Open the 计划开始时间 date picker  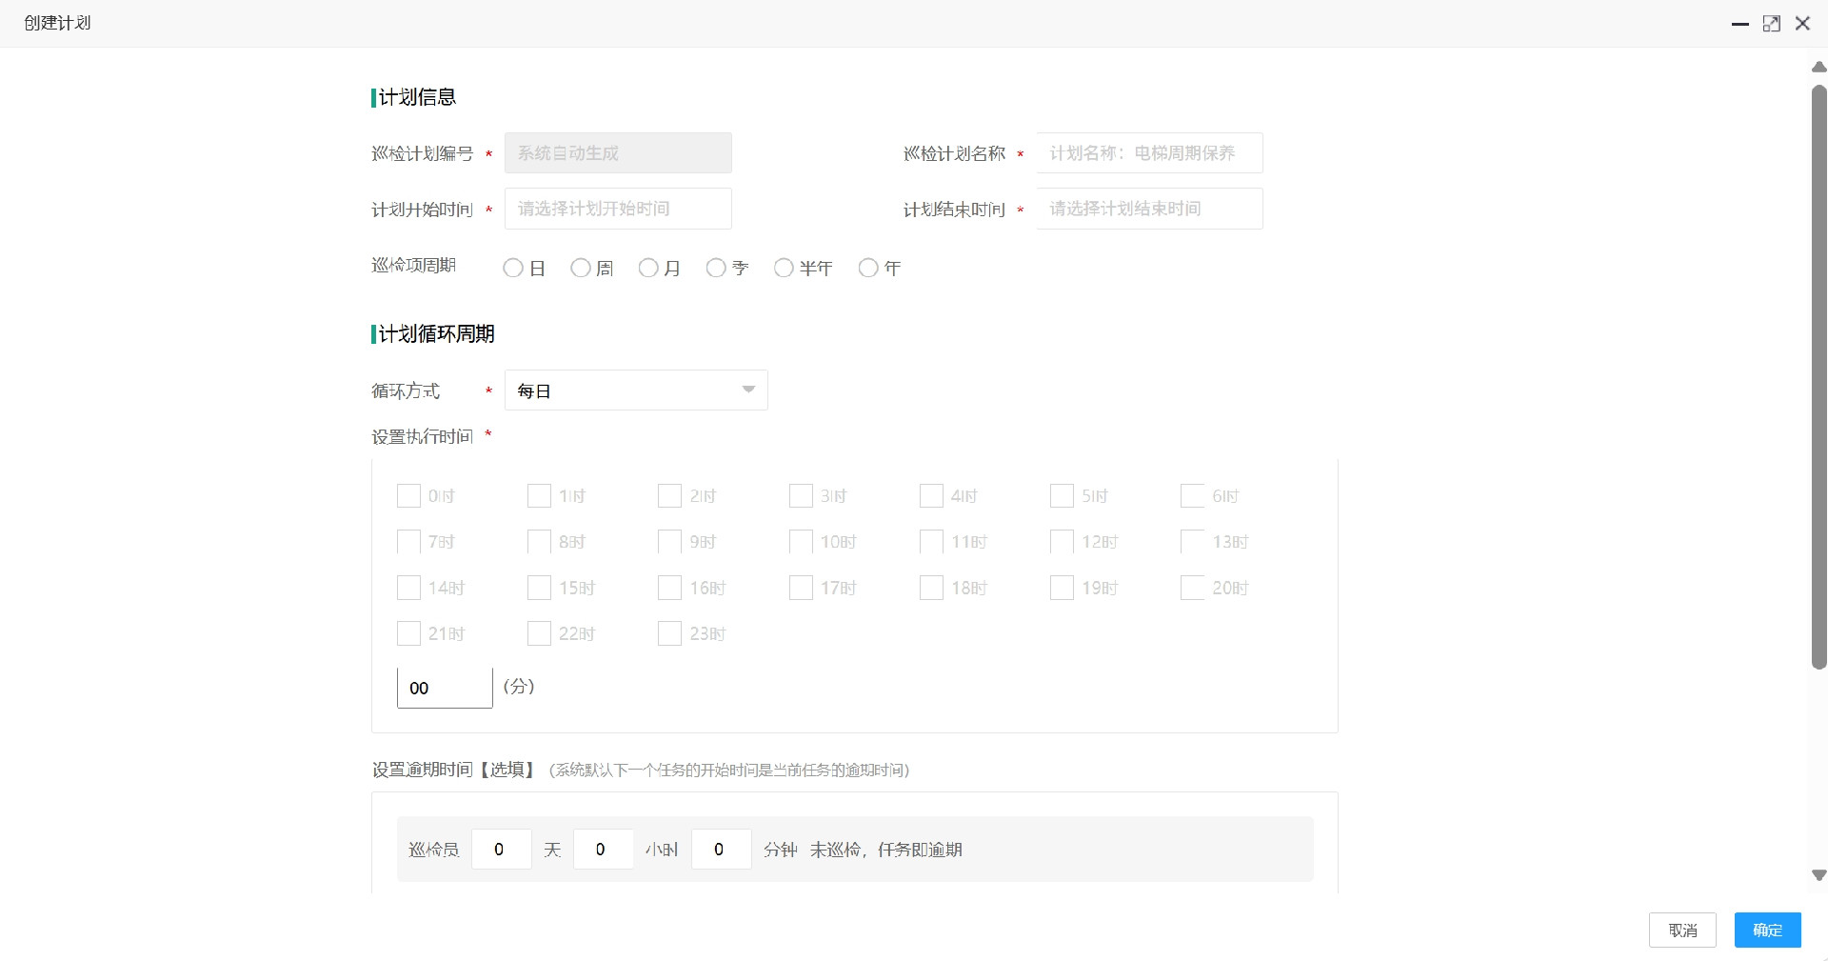pos(618,209)
